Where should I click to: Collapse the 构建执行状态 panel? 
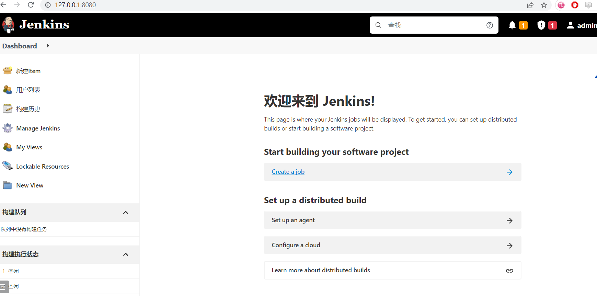tap(126, 254)
